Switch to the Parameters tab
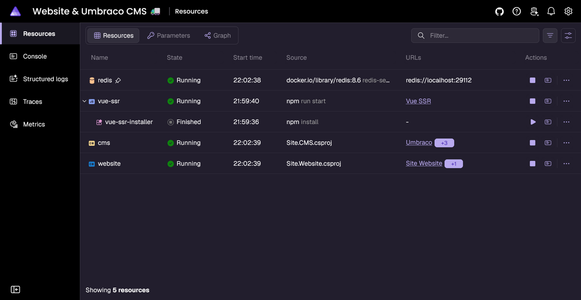Image resolution: width=581 pixels, height=300 pixels. (x=168, y=35)
